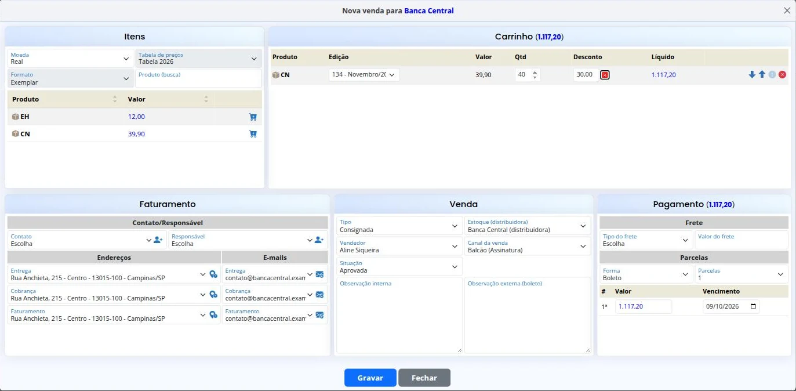The width and height of the screenshot is (796, 391).
Task: Open the Parcelas count dropdown
Action: (742, 274)
